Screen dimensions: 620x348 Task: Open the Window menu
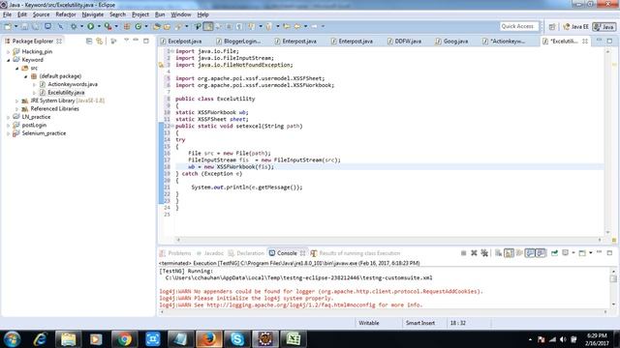click(x=181, y=14)
